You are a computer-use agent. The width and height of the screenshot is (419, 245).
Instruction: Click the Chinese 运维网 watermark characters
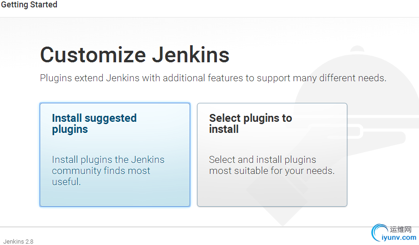tap(401, 229)
